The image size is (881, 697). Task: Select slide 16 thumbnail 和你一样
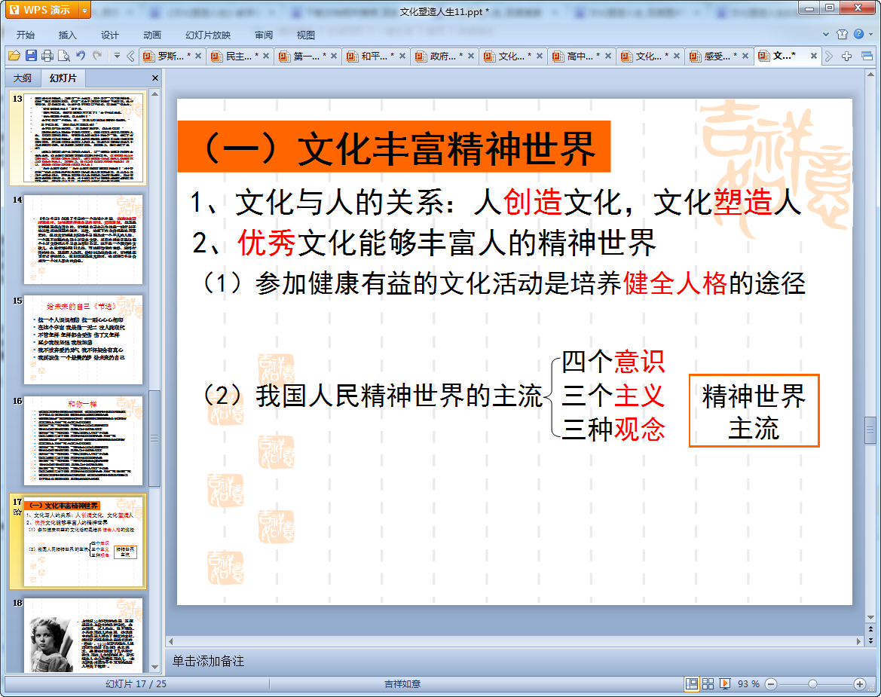(x=83, y=441)
